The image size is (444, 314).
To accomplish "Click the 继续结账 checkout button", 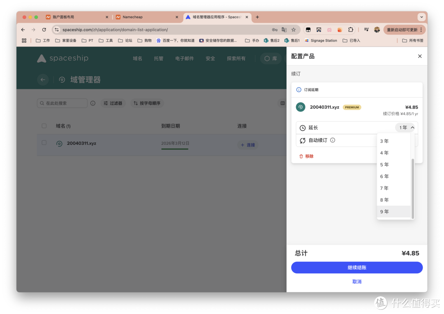I will [x=356, y=267].
